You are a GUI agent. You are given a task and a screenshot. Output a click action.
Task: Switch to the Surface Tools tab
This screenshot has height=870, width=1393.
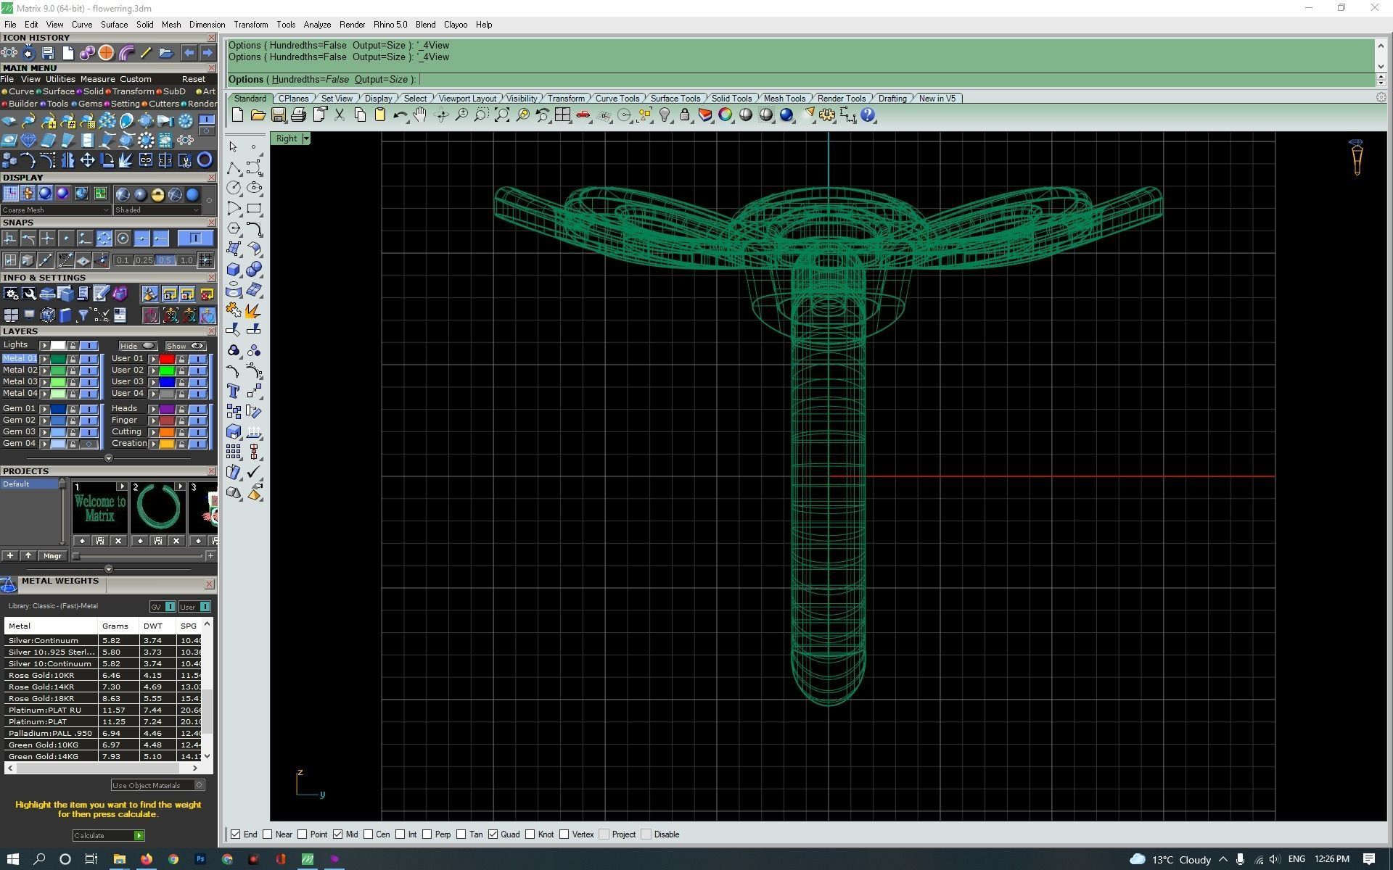[x=675, y=99]
